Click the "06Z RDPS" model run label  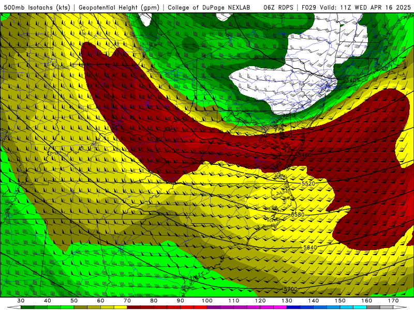tap(278, 7)
